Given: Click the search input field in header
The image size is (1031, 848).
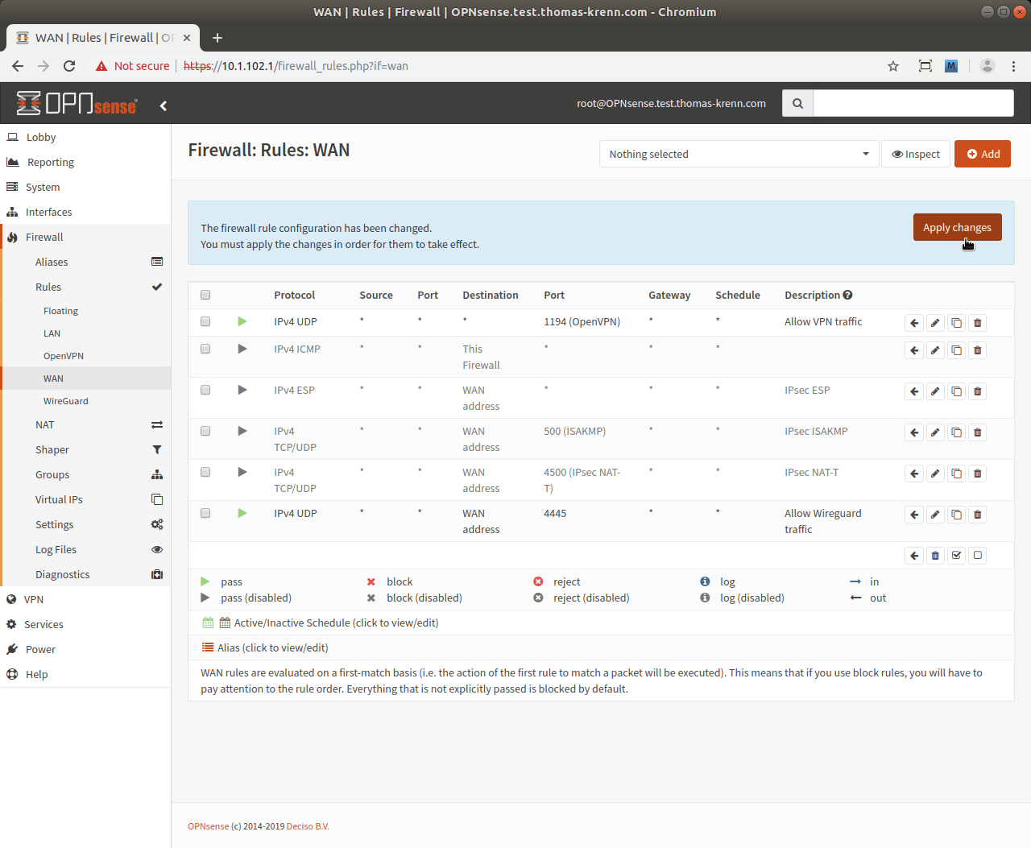Looking at the screenshot, I should click(x=913, y=103).
